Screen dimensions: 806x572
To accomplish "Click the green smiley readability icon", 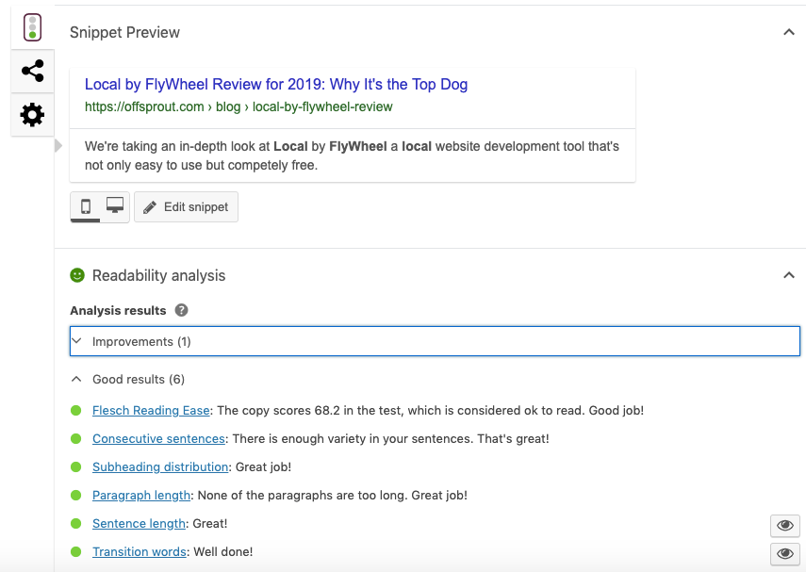I will click(x=77, y=275).
